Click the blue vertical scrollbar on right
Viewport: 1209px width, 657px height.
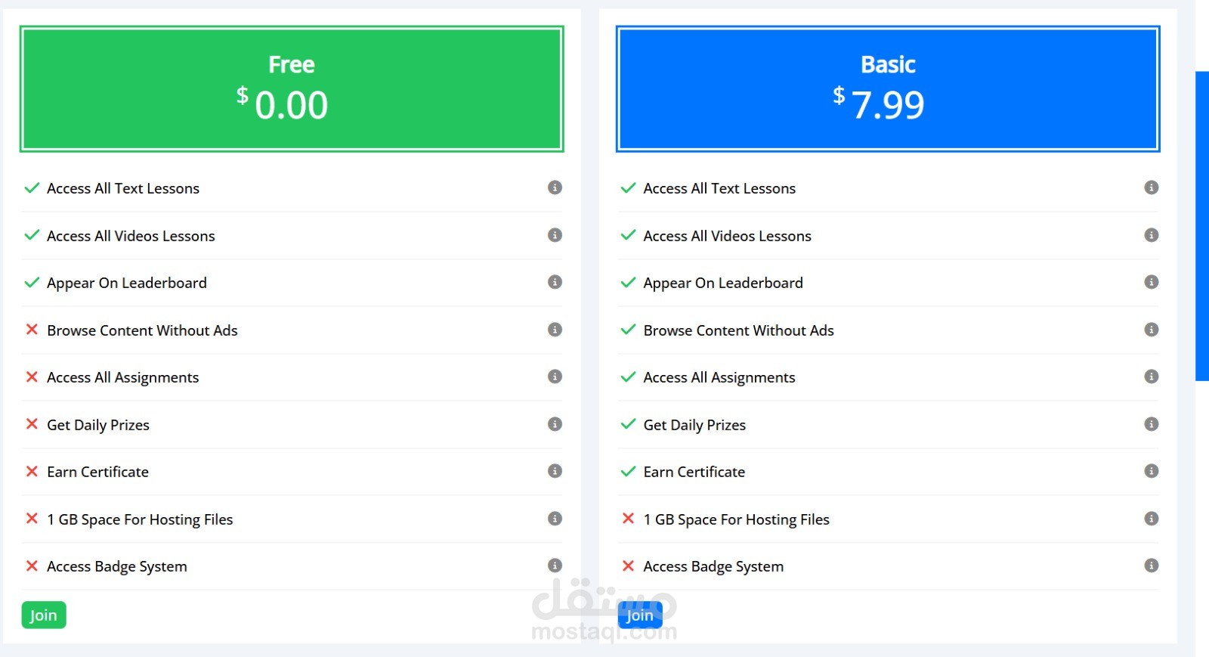[x=1201, y=225]
